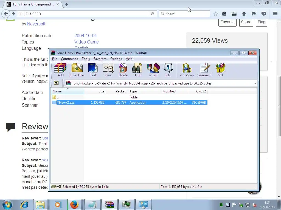Open the Comment tool
Image resolution: width=281 pixels, height=210 pixels.
pos(204,70)
